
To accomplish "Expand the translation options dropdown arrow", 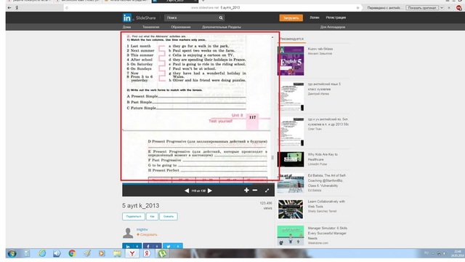I will click(x=442, y=8).
